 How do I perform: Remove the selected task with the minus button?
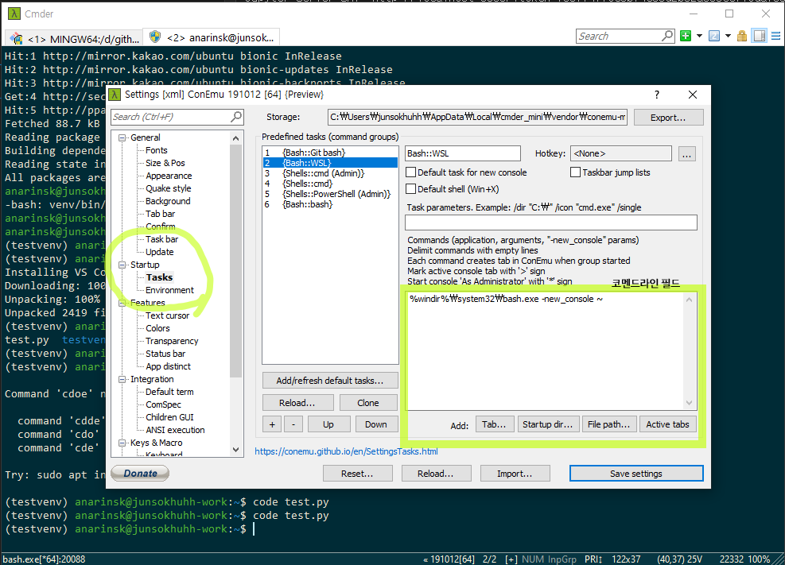coord(293,424)
